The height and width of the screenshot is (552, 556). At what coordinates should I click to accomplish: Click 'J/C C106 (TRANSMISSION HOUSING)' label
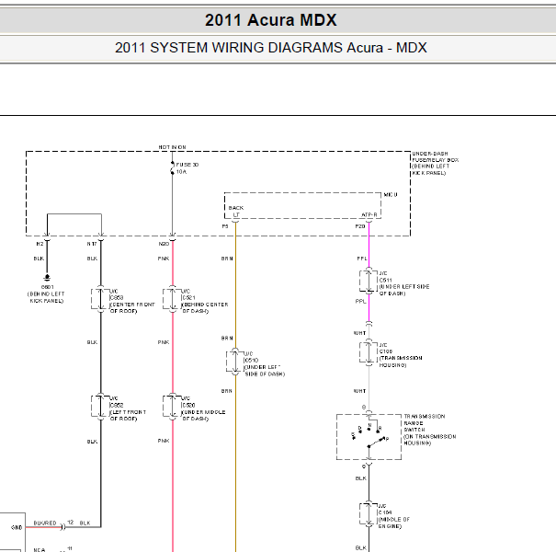point(401,355)
